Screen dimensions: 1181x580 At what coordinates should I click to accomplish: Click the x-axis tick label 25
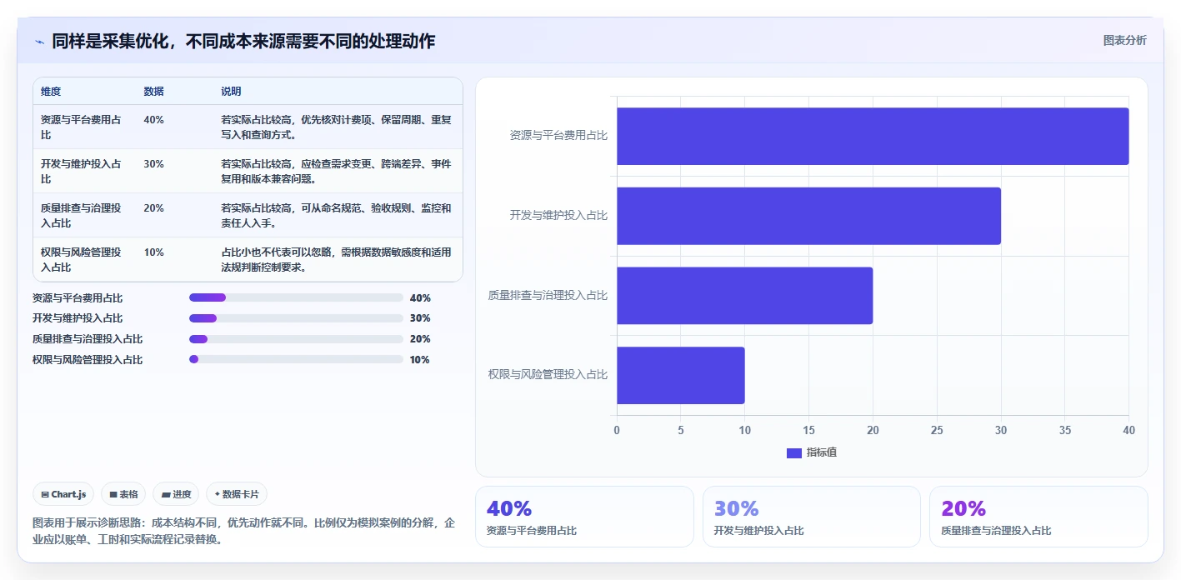coord(937,431)
